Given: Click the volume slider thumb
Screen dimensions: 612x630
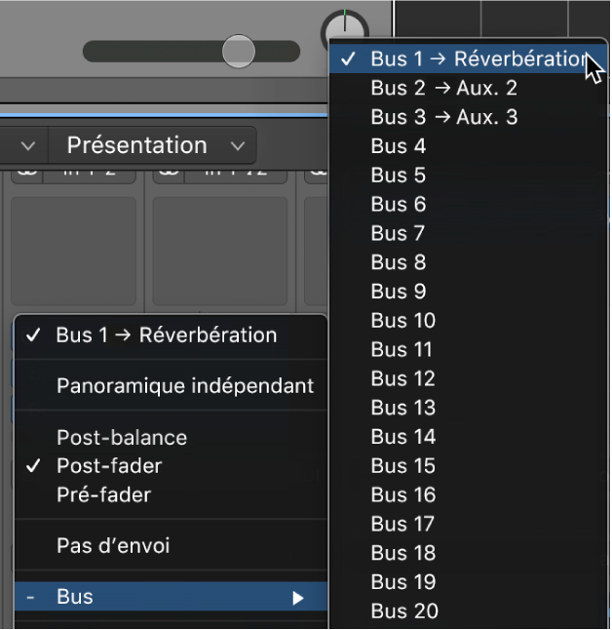Looking at the screenshot, I should tap(238, 51).
